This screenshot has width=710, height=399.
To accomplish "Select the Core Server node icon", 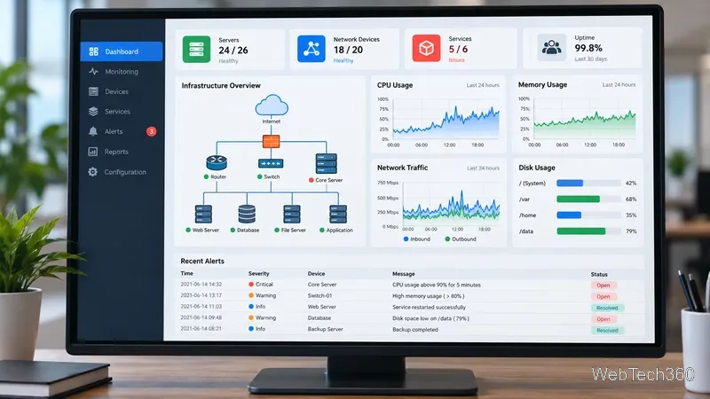I will tap(326, 164).
